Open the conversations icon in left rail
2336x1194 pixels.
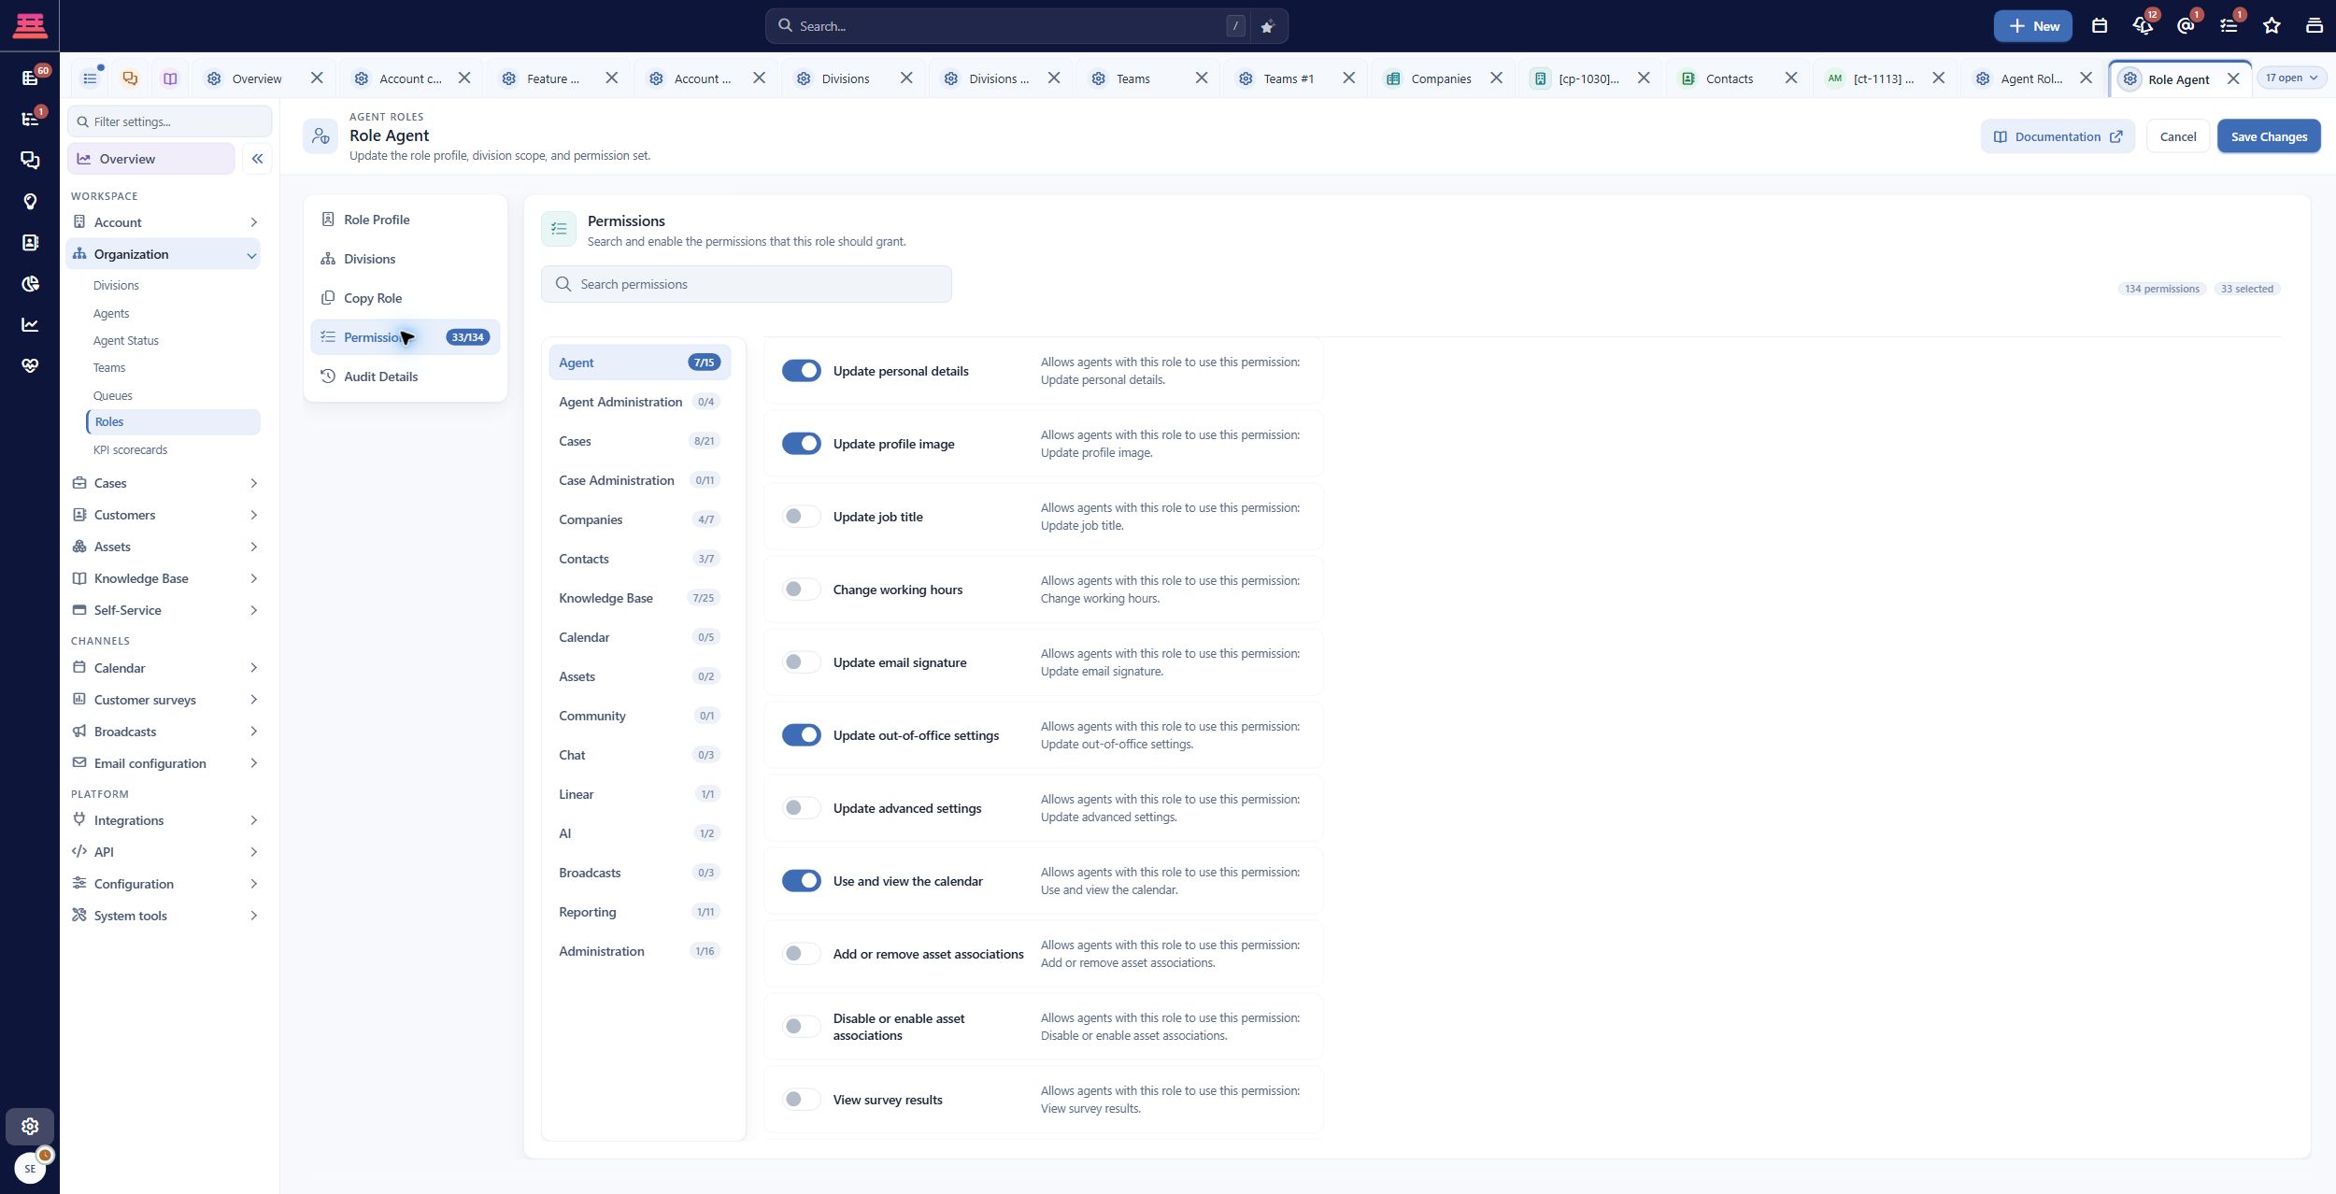[30, 160]
